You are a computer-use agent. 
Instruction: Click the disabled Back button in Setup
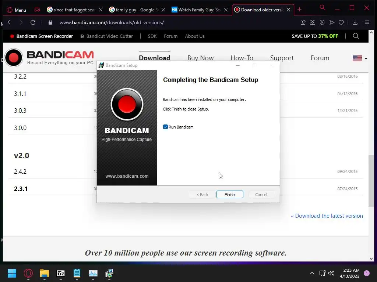[202, 195]
